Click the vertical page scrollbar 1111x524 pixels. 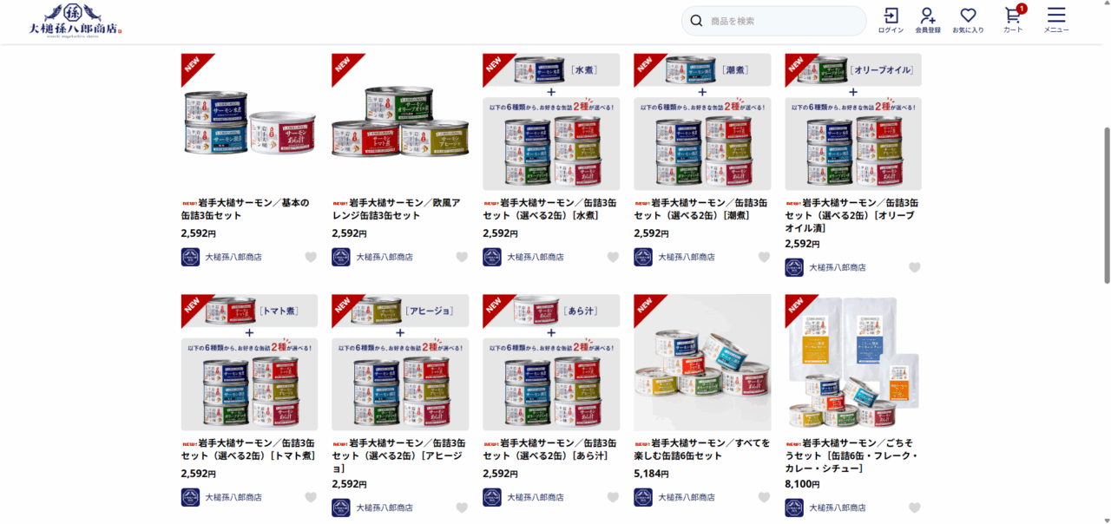[1106, 205]
